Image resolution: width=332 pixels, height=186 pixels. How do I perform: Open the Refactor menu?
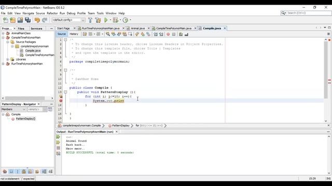pyautogui.click(x=52, y=13)
